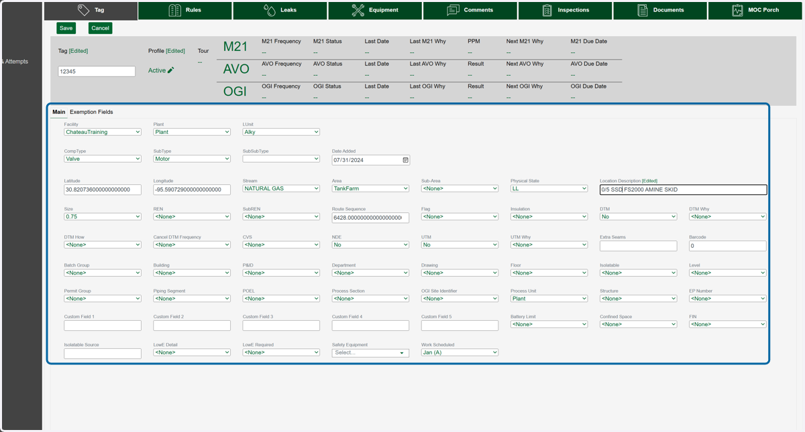Open the DTM dropdown showing No
The width and height of the screenshot is (805, 432).
pyautogui.click(x=638, y=216)
